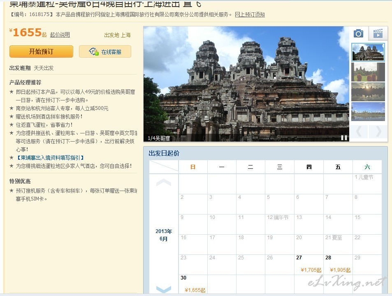Select the third sunset thumbnail
The height and width of the screenshot is (296, 392).
click(x=368, y=92)
